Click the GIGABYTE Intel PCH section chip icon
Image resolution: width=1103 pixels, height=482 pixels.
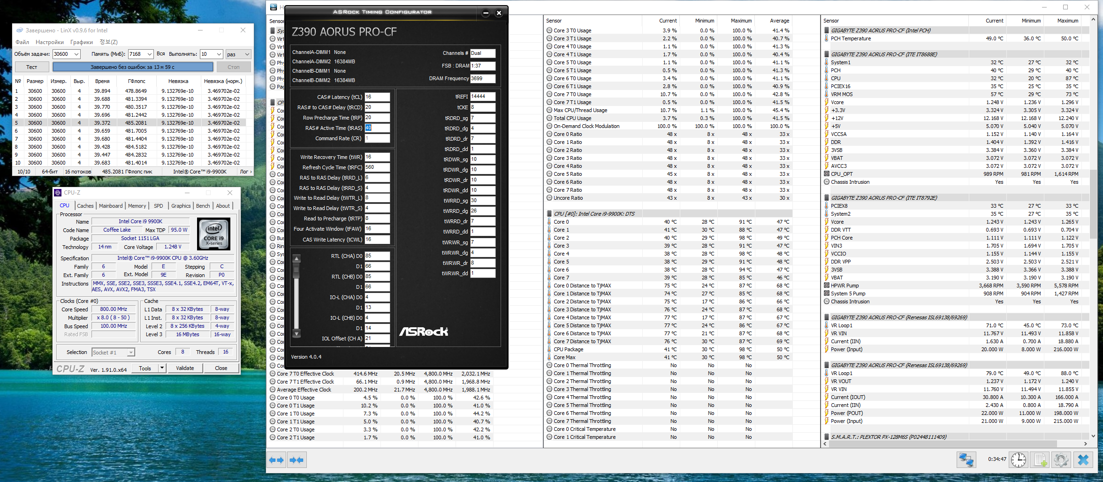click(827, 30)
